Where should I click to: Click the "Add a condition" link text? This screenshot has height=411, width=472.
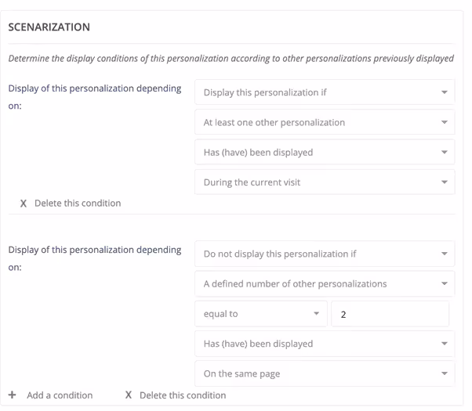(60, 395)
